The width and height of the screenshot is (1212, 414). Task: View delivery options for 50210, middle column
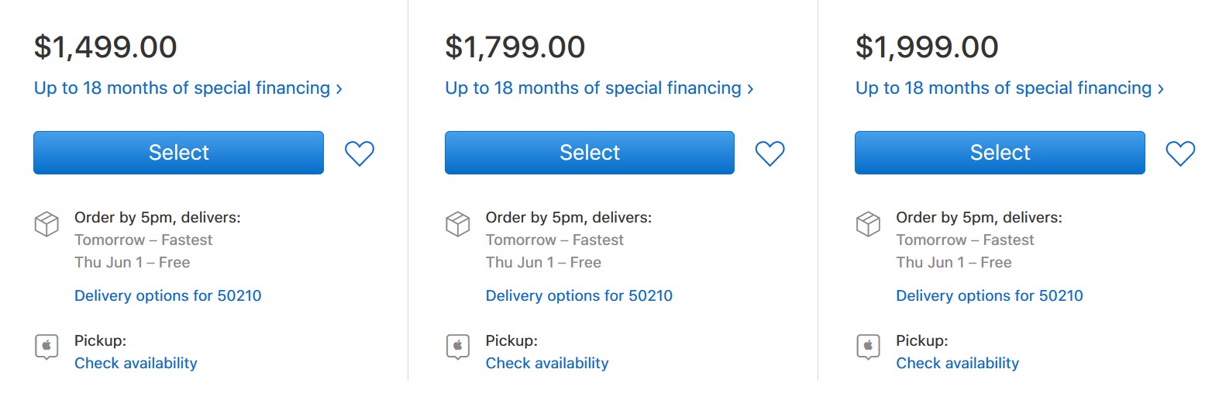click(x=579, y=295)
